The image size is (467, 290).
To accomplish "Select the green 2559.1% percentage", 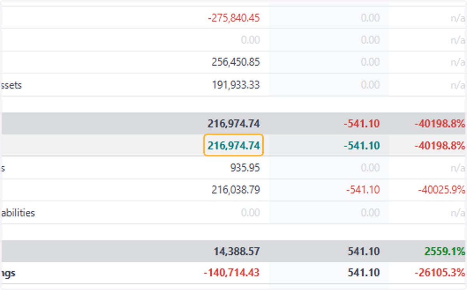I will pos(445,252).
